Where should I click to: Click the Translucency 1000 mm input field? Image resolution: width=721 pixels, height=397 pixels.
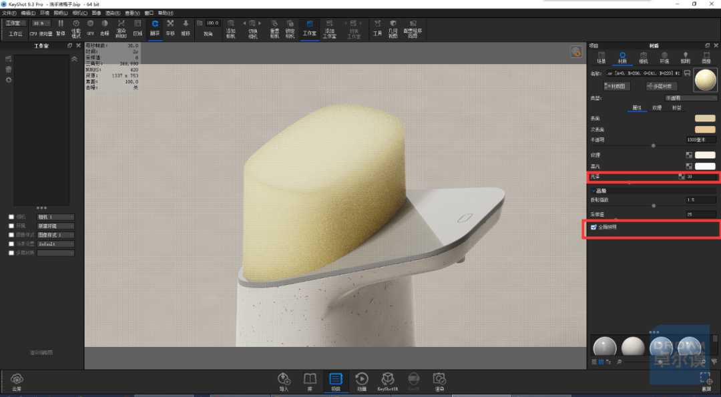point(701,139)
